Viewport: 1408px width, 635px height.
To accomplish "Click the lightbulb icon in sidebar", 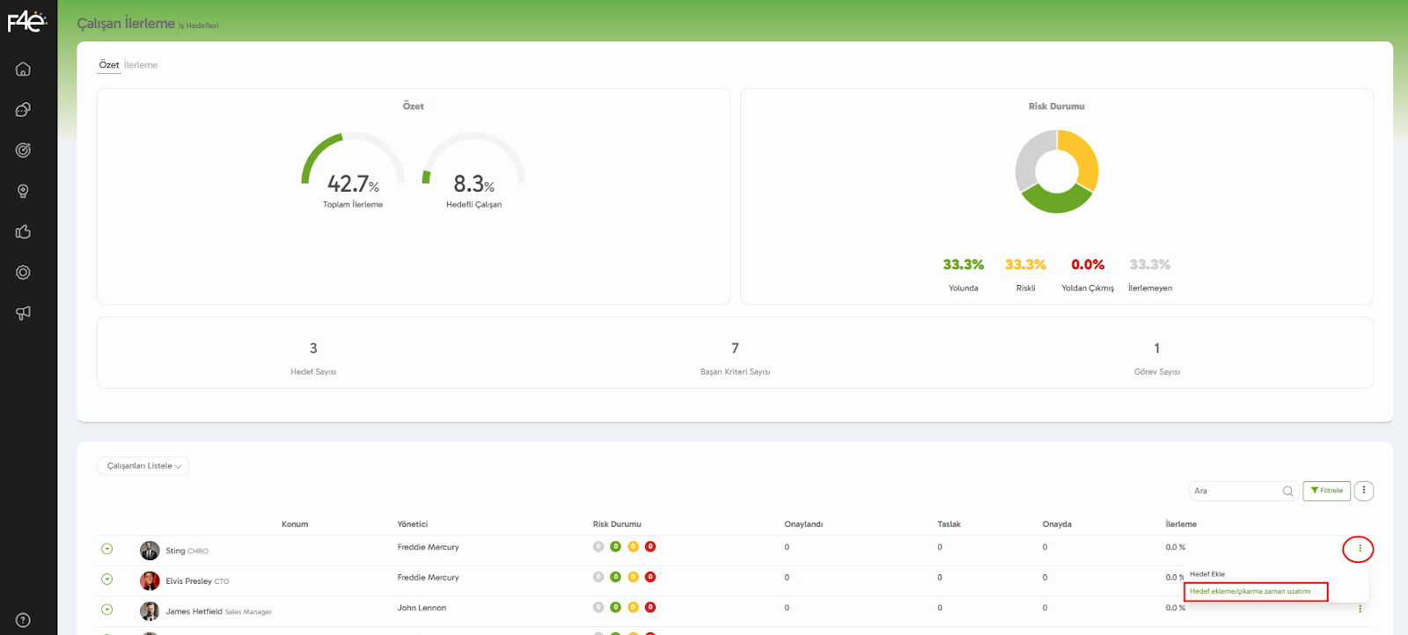I will pos(23,192).
